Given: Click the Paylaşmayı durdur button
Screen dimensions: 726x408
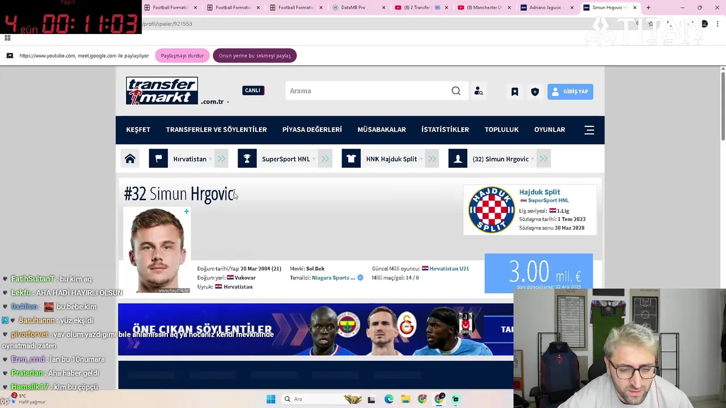Looking at the screenshot, I should pos(182,56).
